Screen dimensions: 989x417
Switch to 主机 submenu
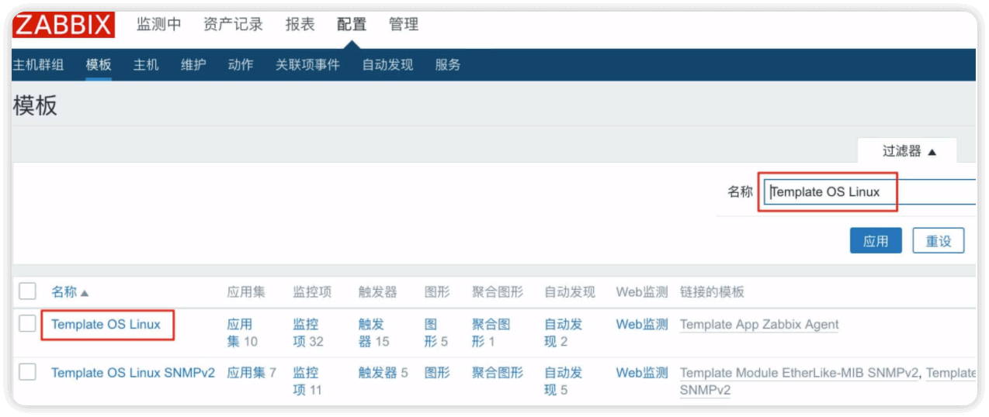pos(146,65)
